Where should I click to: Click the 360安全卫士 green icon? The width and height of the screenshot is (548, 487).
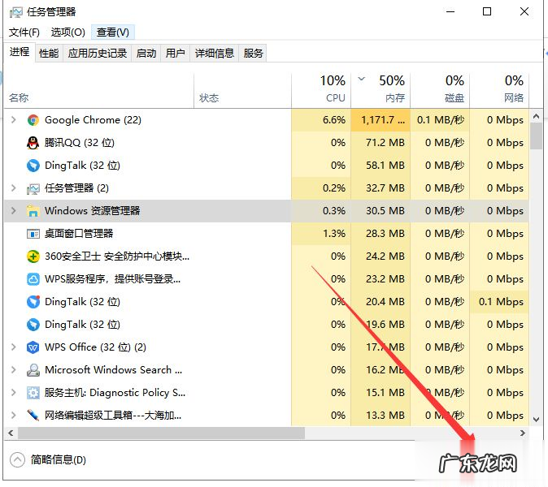pos(33,256)
